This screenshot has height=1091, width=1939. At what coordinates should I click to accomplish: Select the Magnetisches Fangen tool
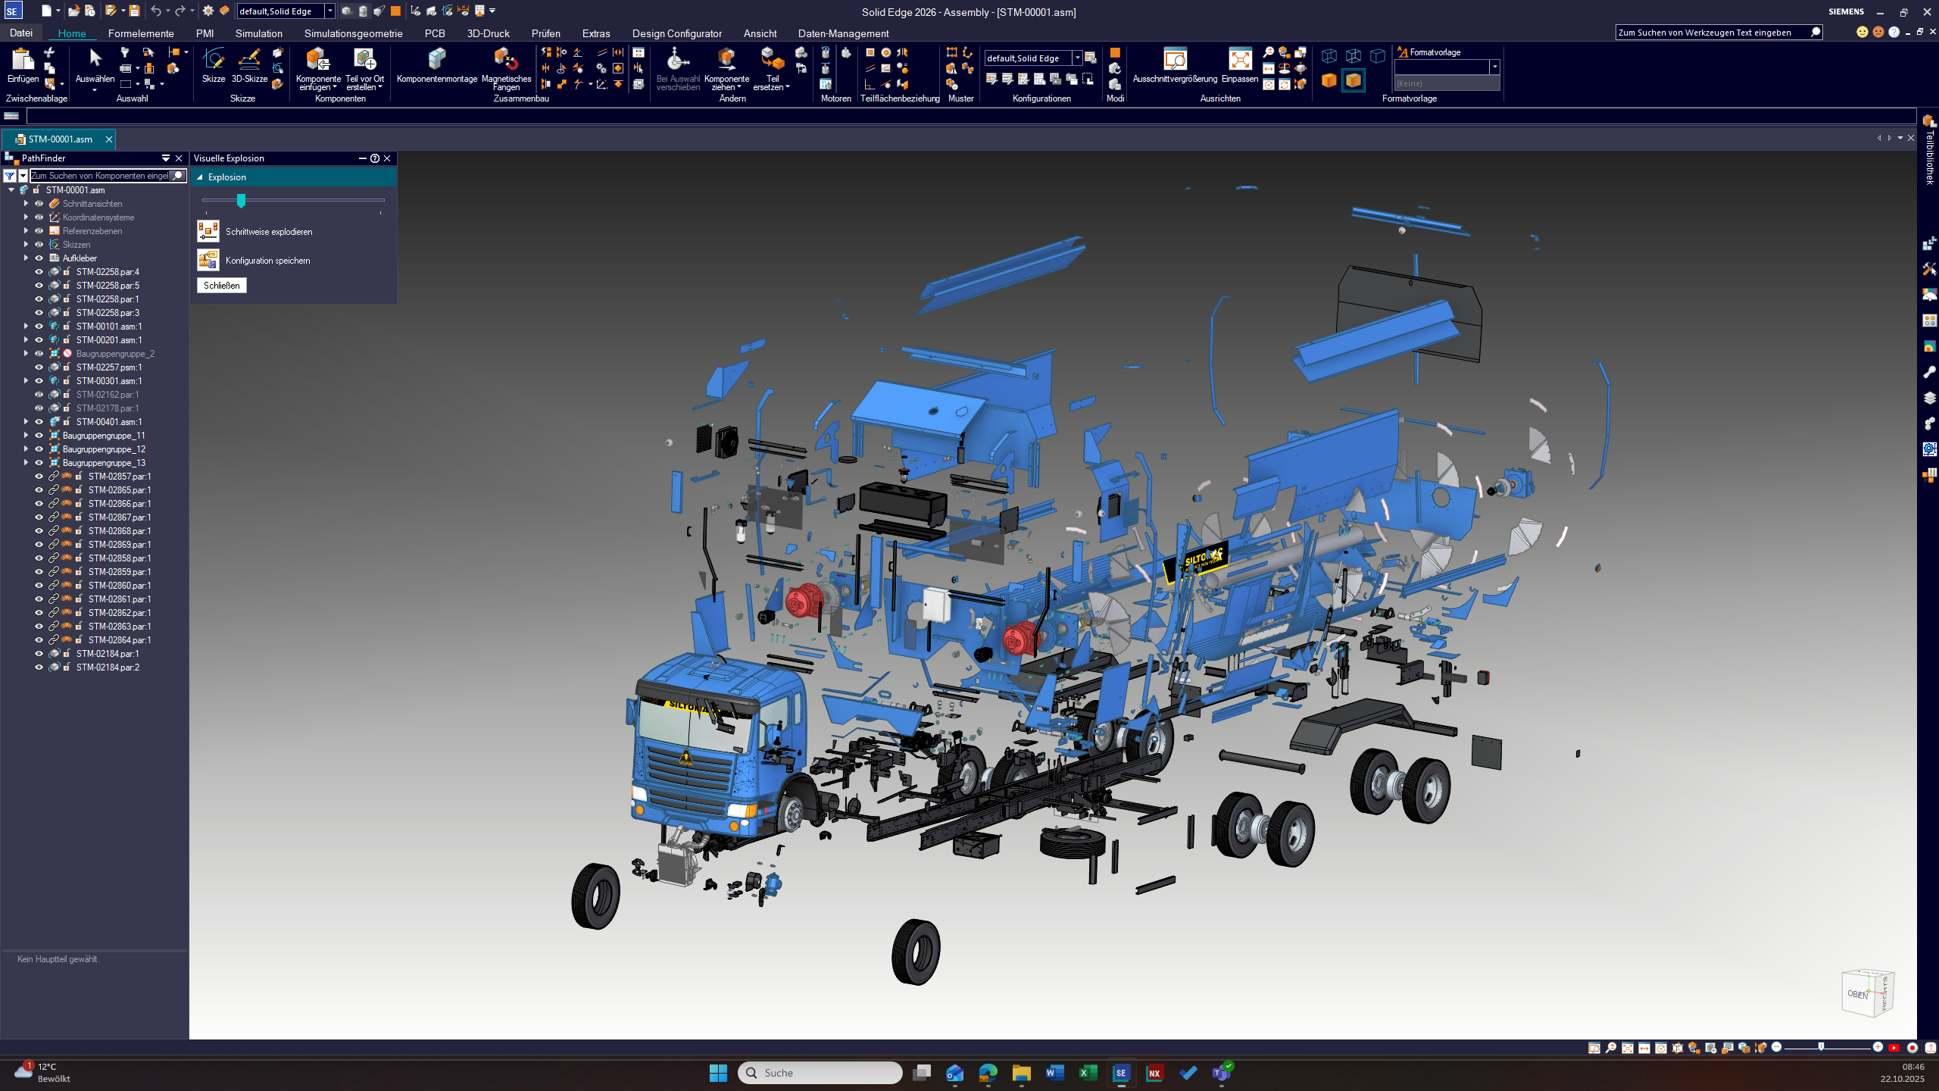pyautogui.click(x=505, y=60)
